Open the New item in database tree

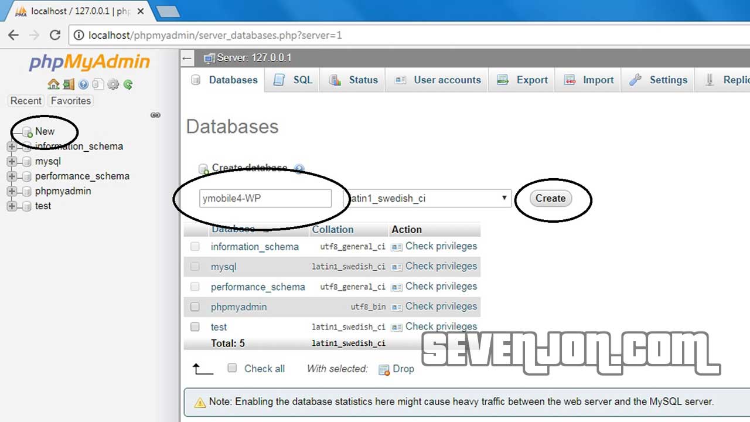[45, 132]
